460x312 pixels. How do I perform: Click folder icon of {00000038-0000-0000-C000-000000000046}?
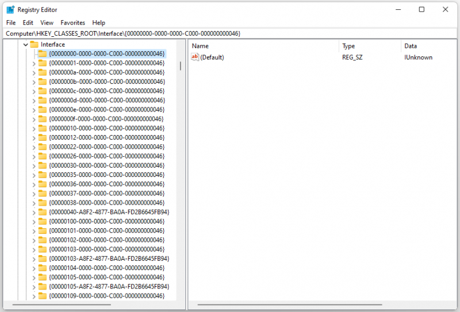[x=43, y=203]
